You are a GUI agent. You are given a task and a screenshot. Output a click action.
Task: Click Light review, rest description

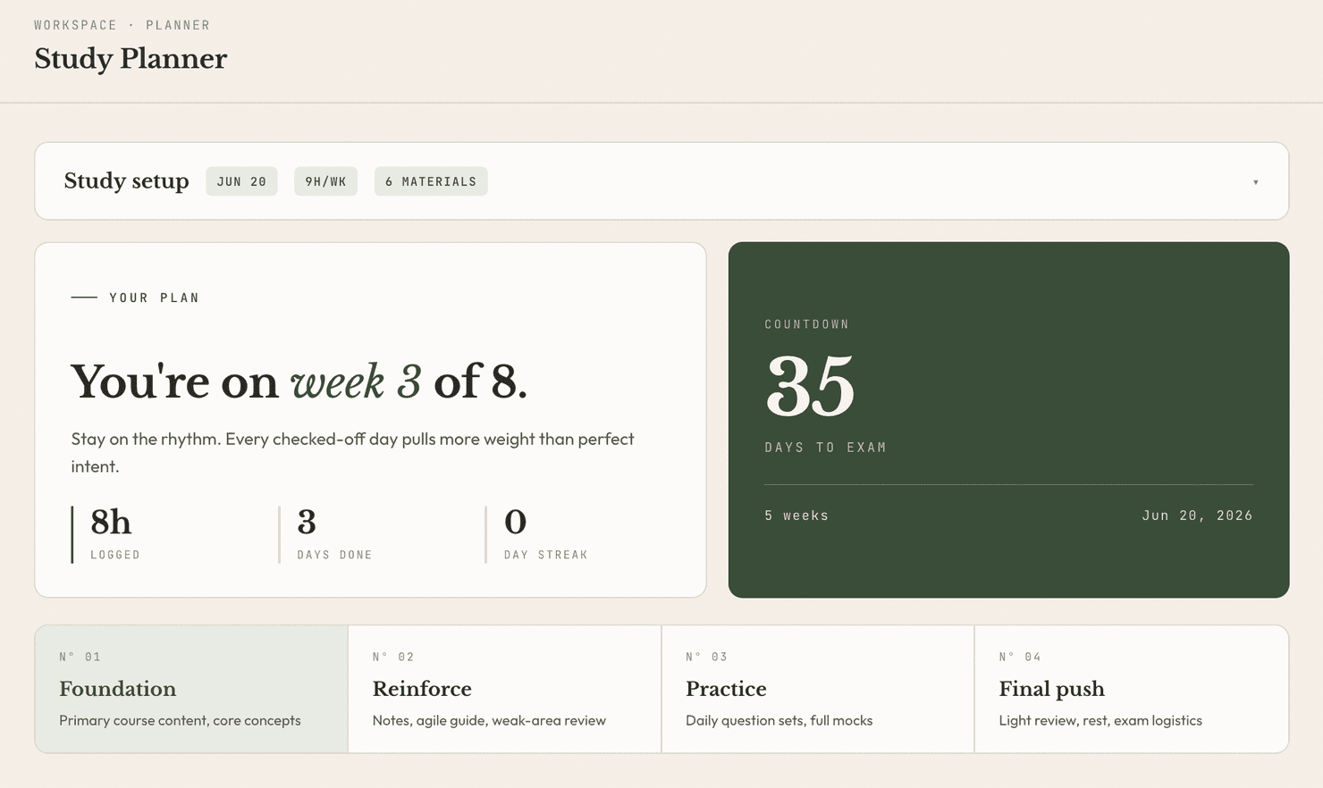(1100, 720)
